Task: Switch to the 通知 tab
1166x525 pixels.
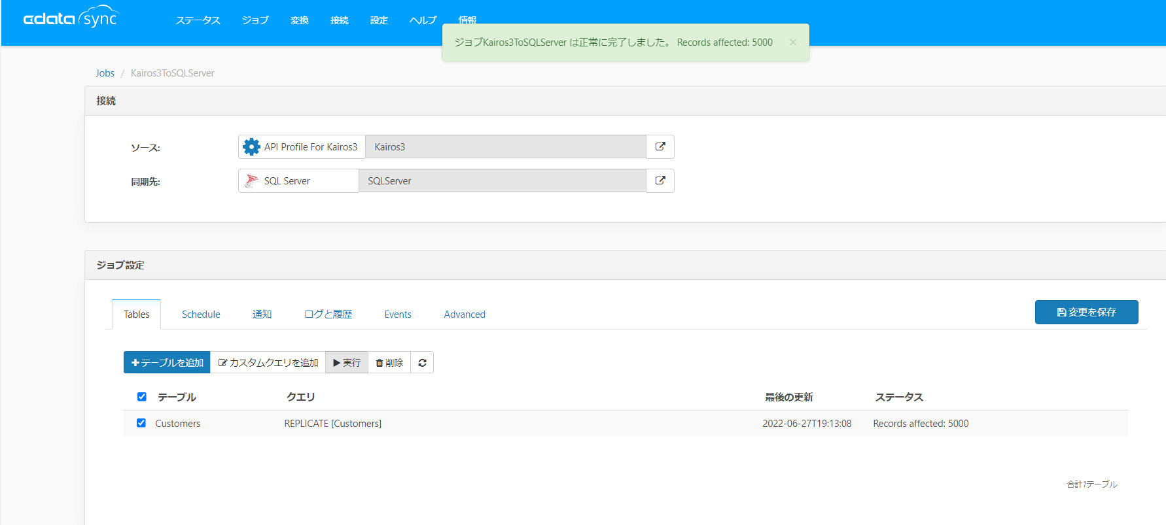Action: click(x=262, y=314)
